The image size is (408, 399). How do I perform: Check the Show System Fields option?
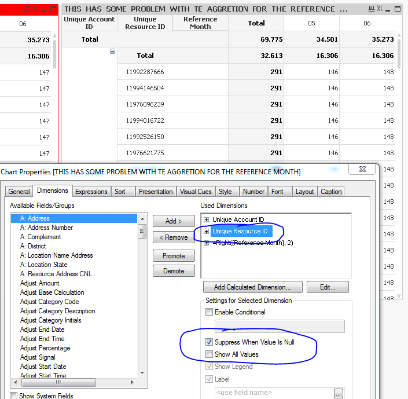pyautogui.click(x=14, y=396)
